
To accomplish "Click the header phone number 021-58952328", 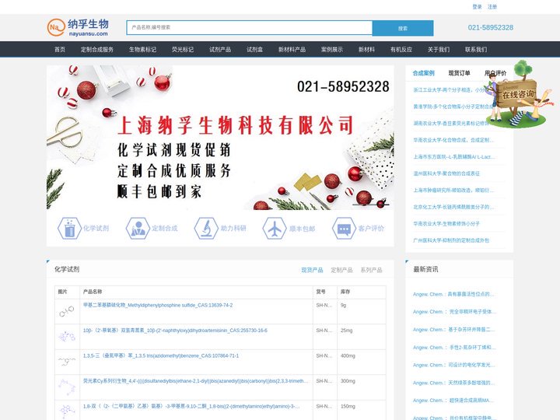I will (x=490, y=28).
